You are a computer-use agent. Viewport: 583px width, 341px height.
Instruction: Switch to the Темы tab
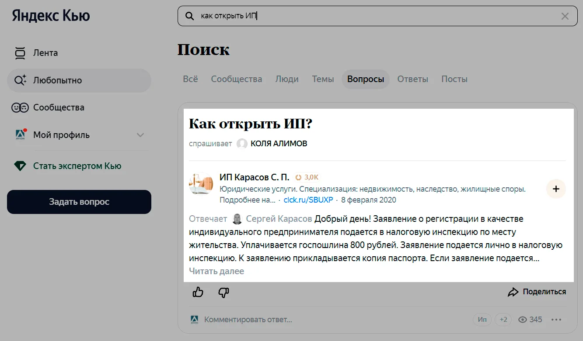tap(323, 79)
